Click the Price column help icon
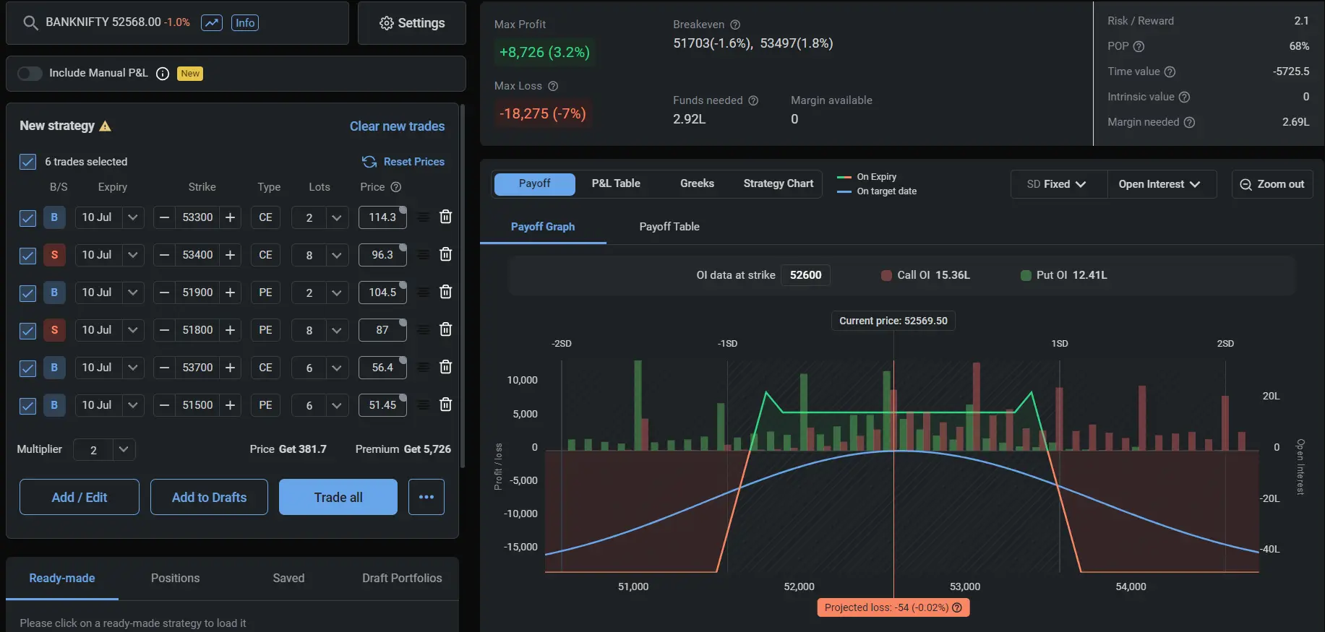Screen dimensions: 1325x632 (x=396, y=187)
